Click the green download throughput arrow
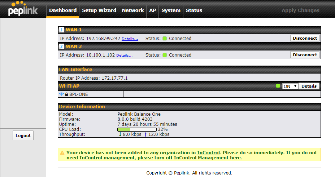This screenshot has width=335, height=177. pos(120,134)
